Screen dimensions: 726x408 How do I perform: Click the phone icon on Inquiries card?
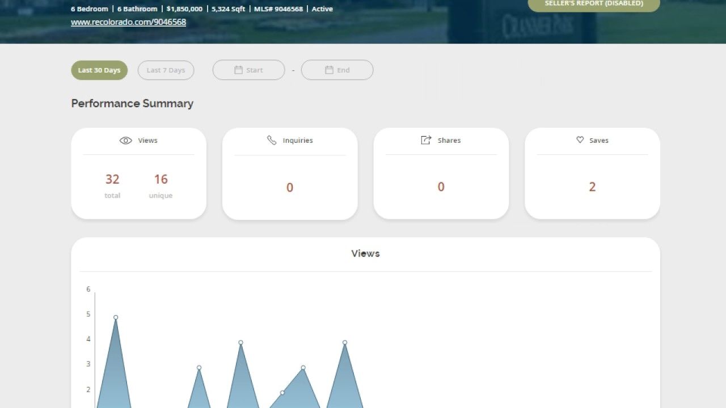pos(272,140)
